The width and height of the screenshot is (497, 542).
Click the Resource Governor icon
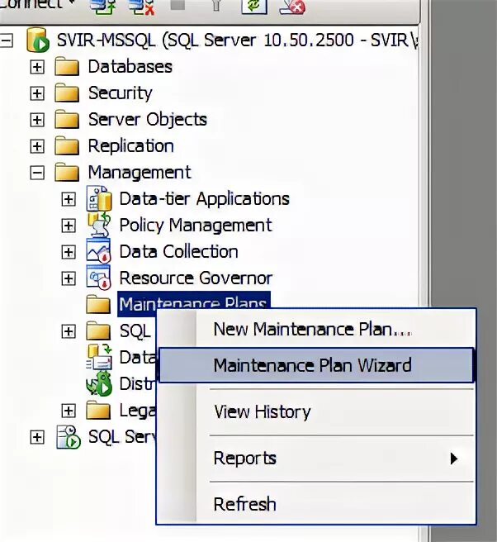pyautogui.click(x=99, y=278)
